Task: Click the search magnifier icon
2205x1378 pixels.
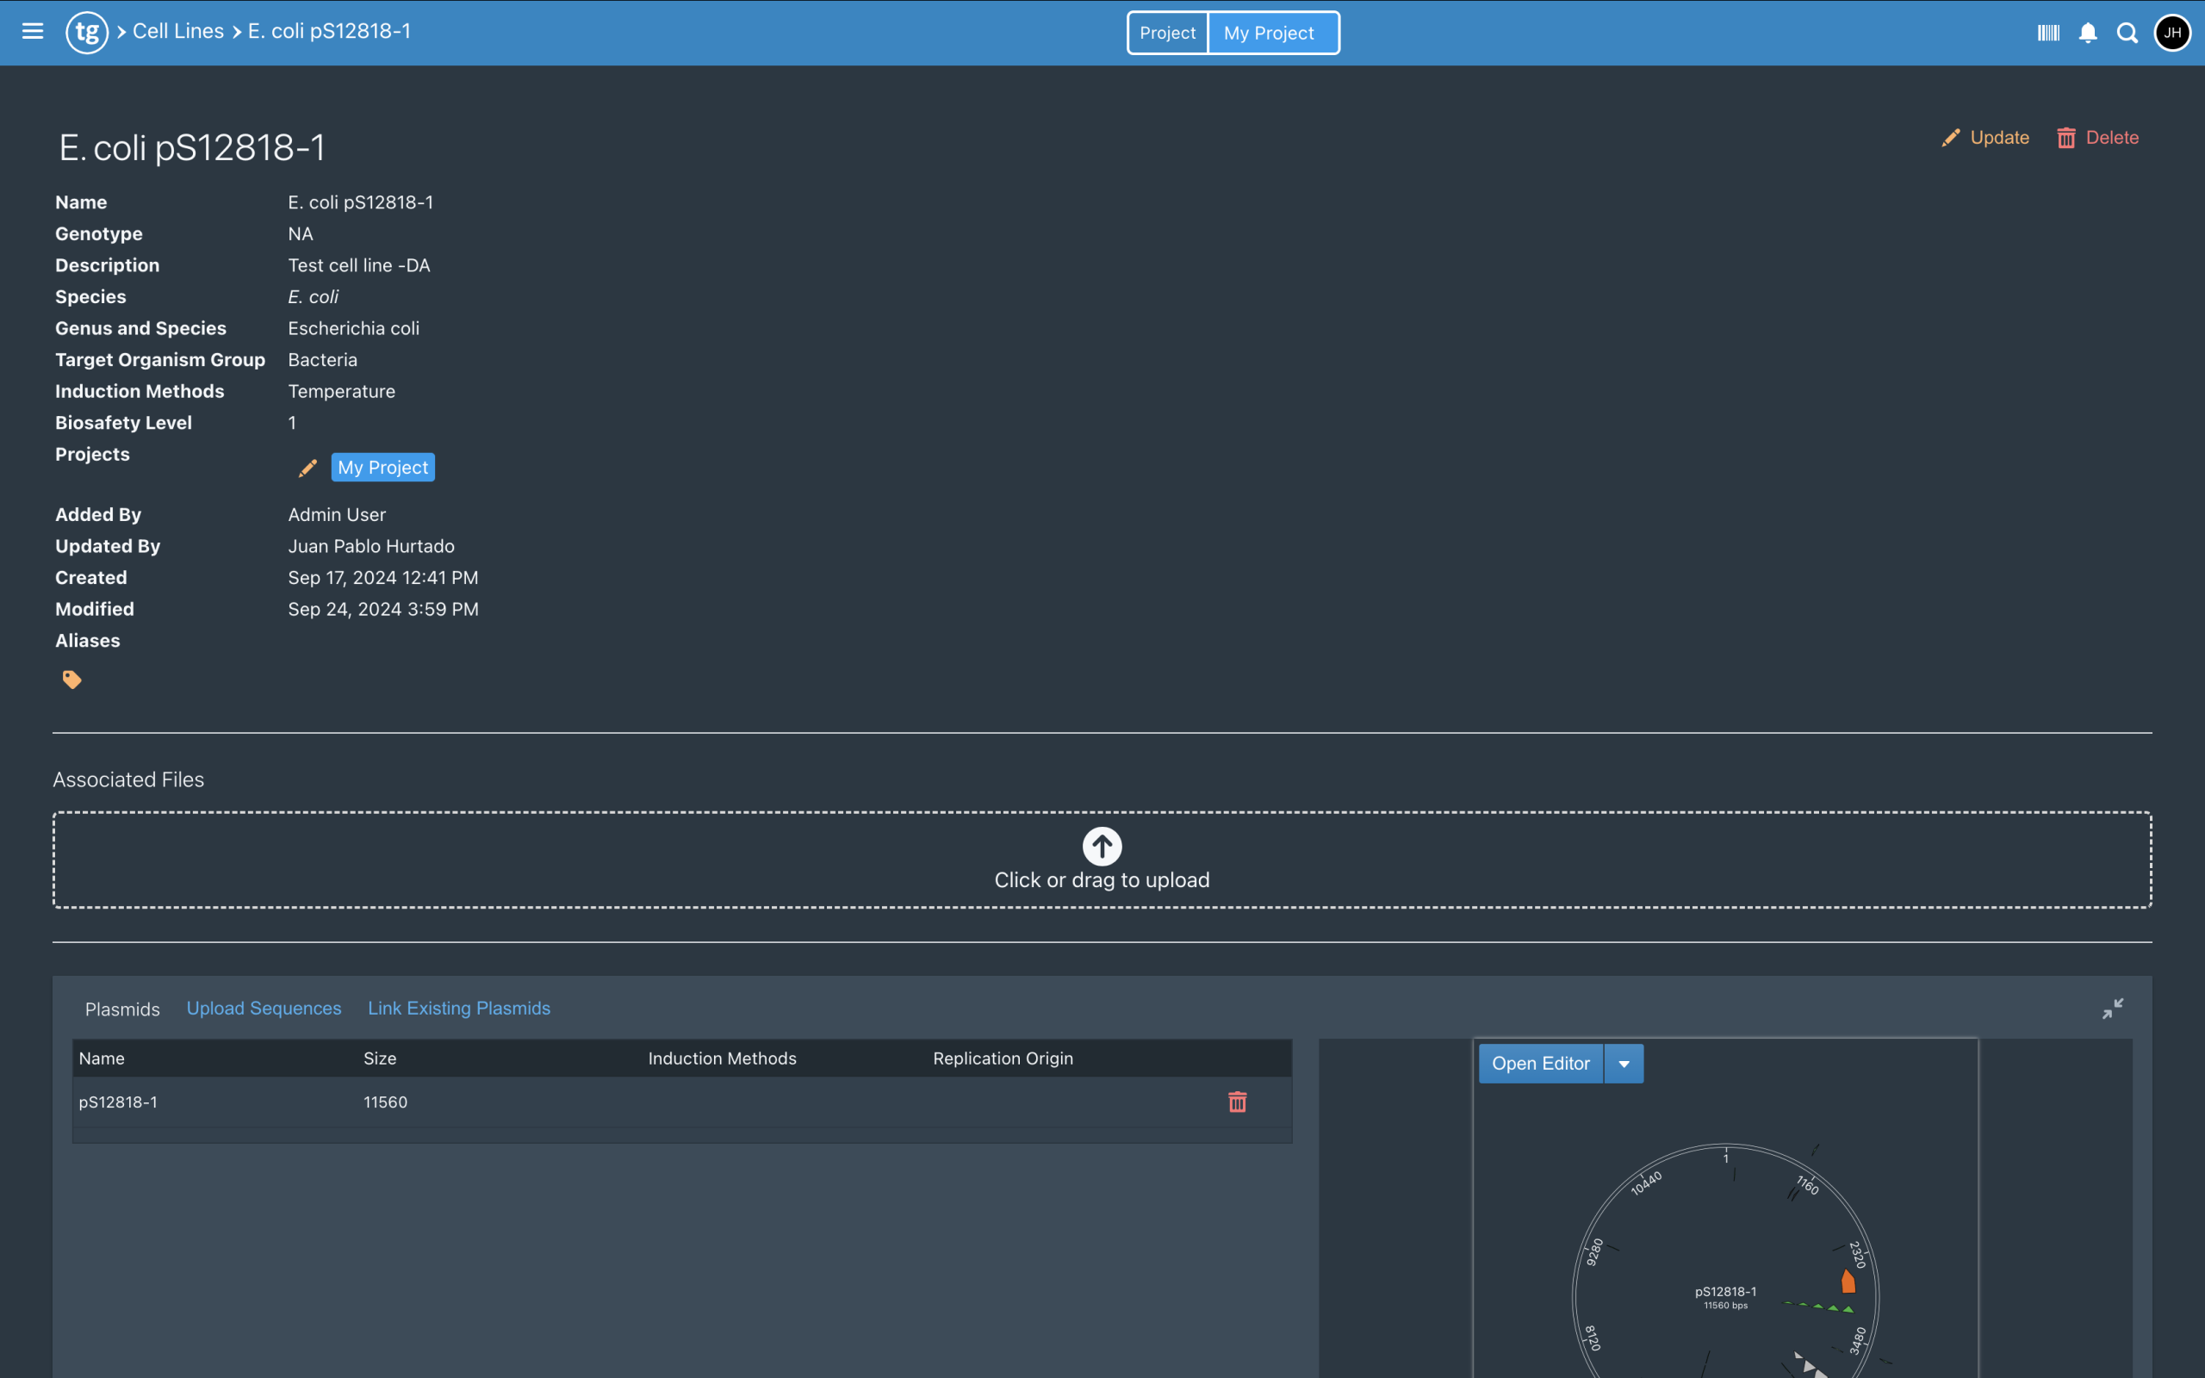Action: (x=2127, y=33)
